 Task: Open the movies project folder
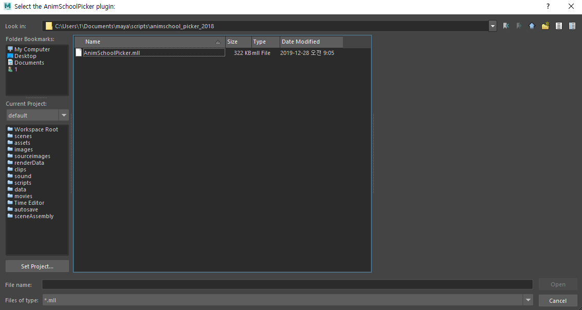click(23, 196)
